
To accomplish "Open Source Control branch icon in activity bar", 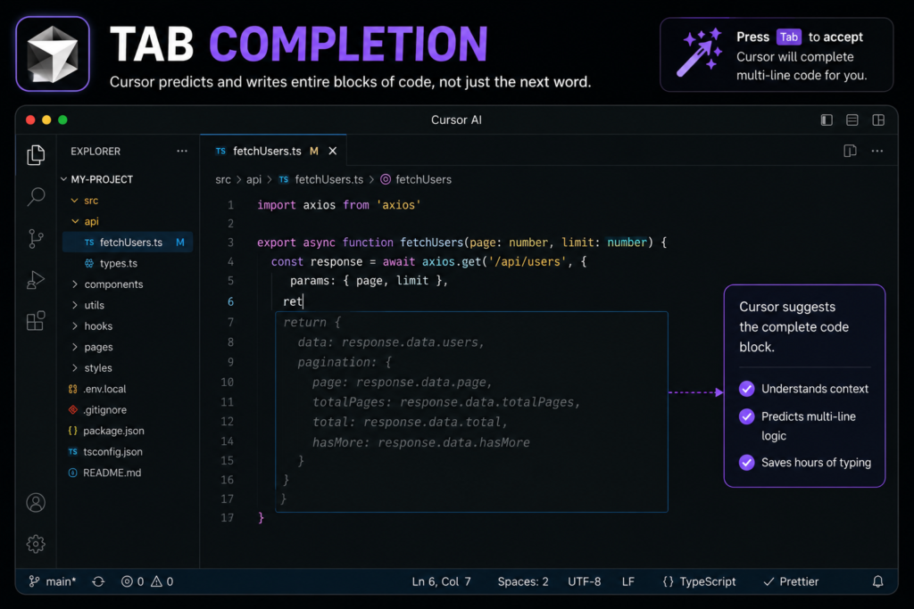I will click(x=36, y=239).
